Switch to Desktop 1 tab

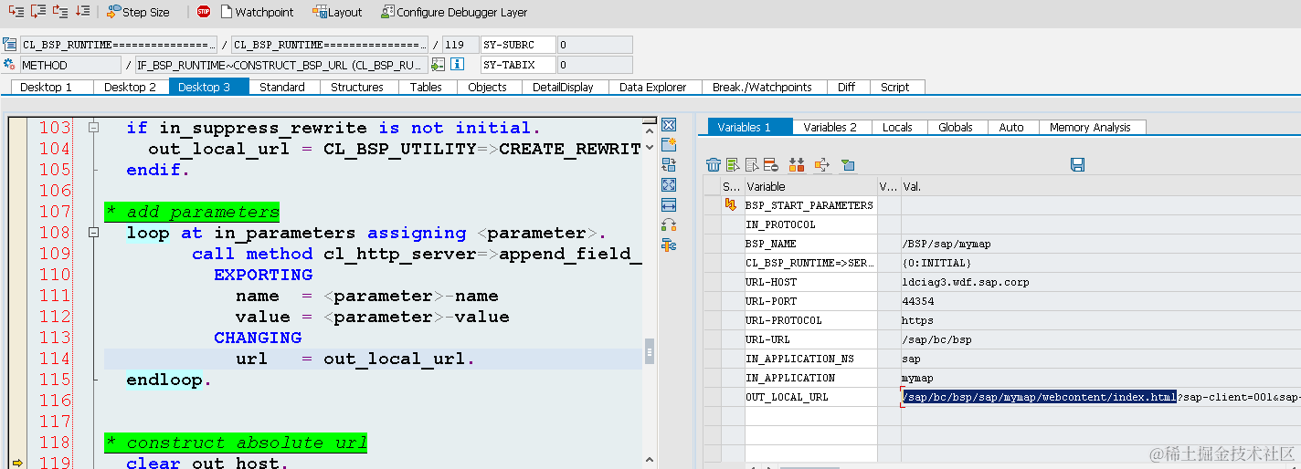tap(52, 87)
